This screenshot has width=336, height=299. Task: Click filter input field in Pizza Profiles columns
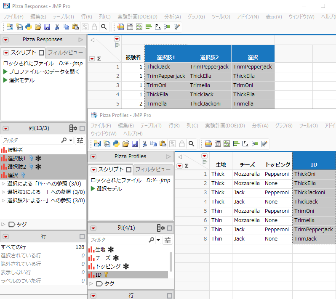118,240
